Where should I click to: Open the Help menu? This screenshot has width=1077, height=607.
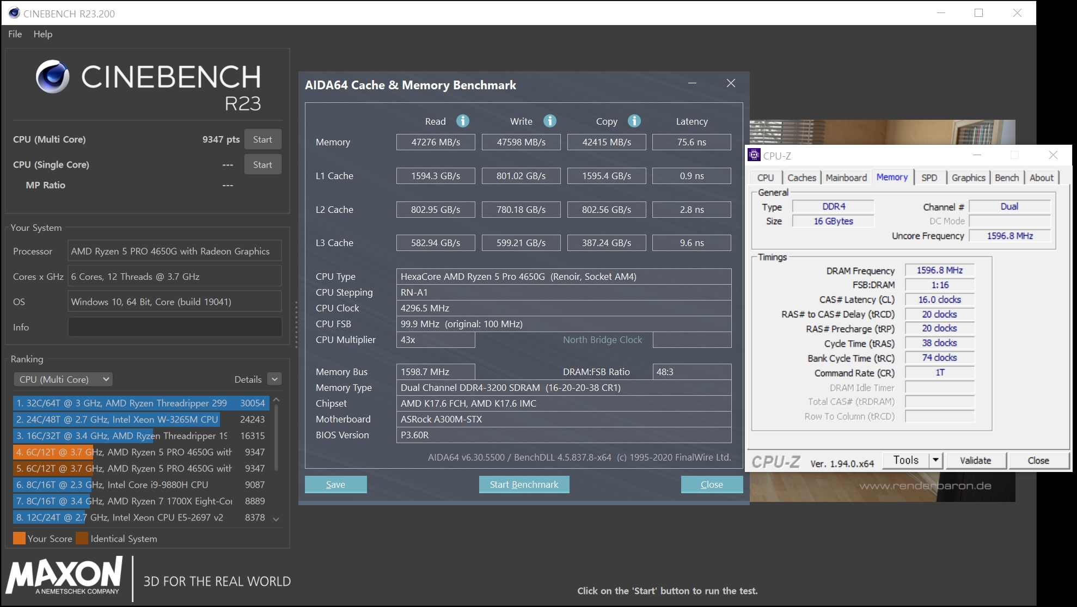coord(43,34)
